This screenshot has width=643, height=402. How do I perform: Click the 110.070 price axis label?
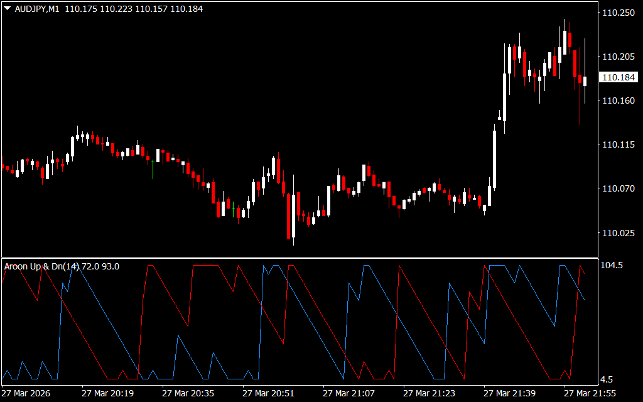[617, 188]
